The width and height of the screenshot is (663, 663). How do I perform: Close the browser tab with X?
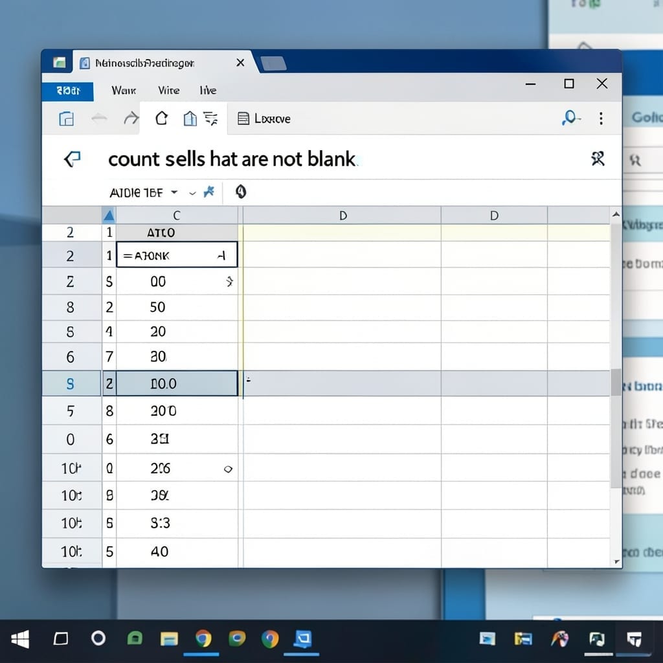coord(240,63)
